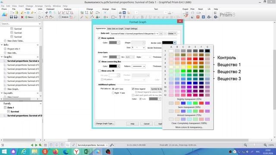
Task: Click the Save file icon
Action: [x=11, y=17]
